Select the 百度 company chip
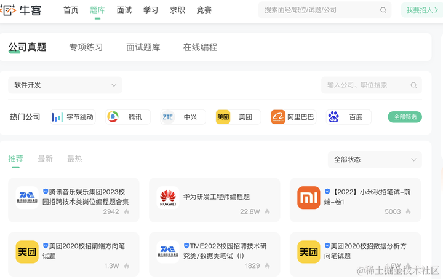This screenshot has width=443, height=279. pyautogui.click(x=349, y=117)
